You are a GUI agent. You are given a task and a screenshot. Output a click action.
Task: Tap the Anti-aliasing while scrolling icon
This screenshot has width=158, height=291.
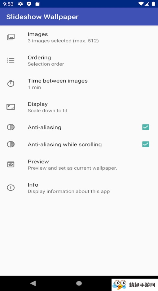point(11,144)
